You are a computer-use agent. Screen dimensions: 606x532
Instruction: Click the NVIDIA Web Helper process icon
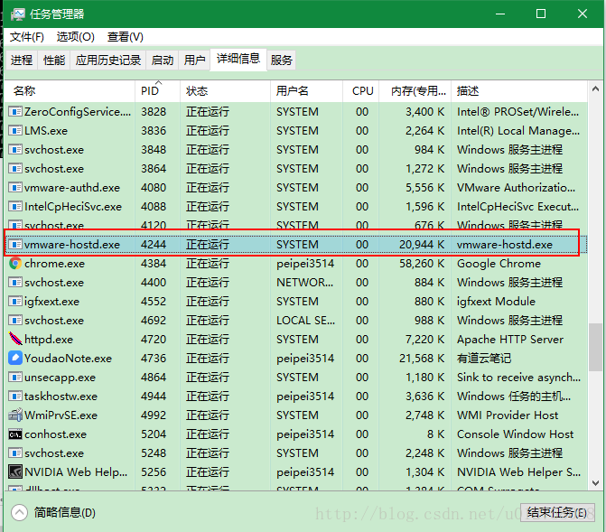[x=15, y=472]
